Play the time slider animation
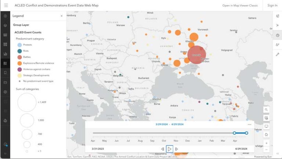Image resolution: width=282 pixels, height=159 pixels. pos(169,149)
